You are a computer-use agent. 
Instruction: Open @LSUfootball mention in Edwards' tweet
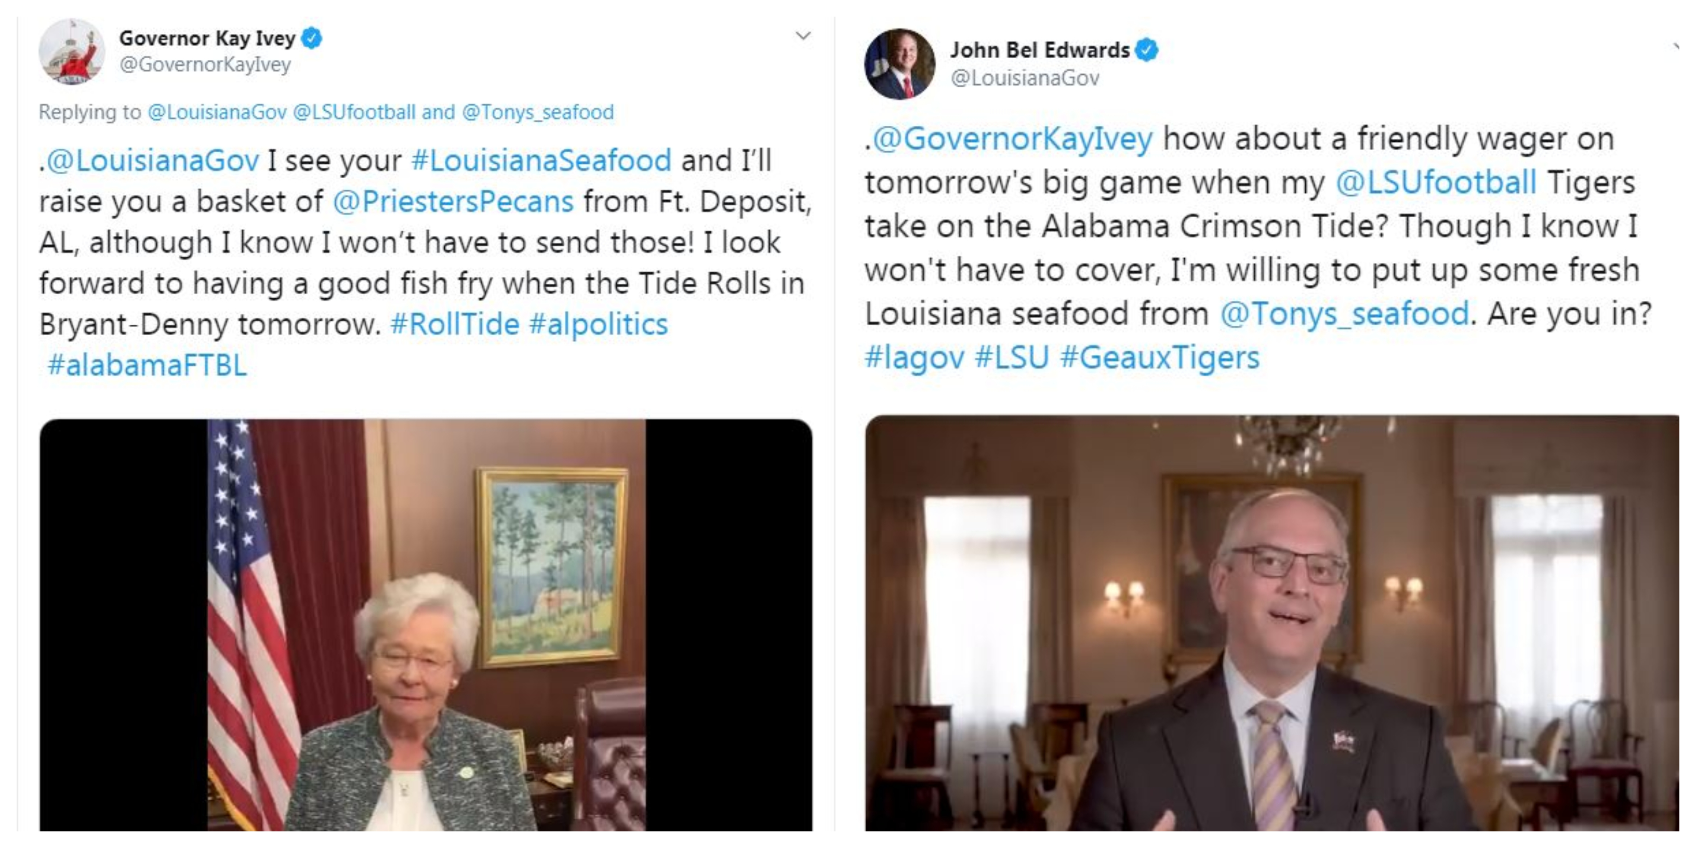1436,182
